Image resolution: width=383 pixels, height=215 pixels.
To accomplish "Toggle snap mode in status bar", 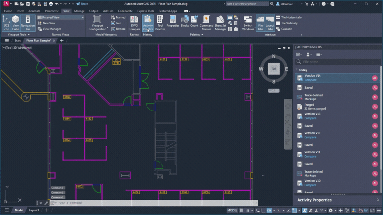I will point(247,210).
